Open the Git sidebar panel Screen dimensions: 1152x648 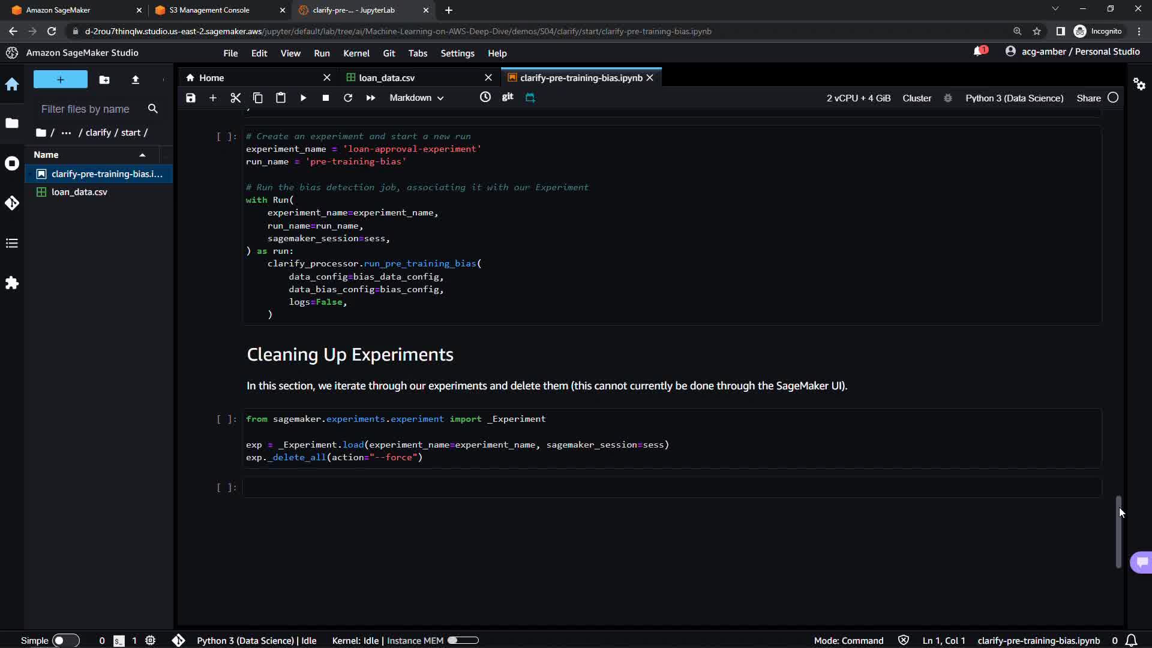pos(12,203)
